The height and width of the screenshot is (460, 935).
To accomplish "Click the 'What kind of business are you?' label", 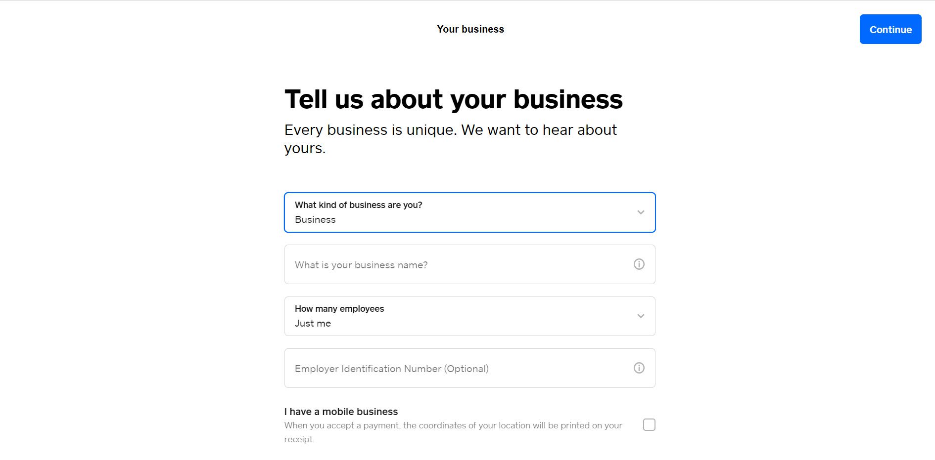I will tap(359, 205).
